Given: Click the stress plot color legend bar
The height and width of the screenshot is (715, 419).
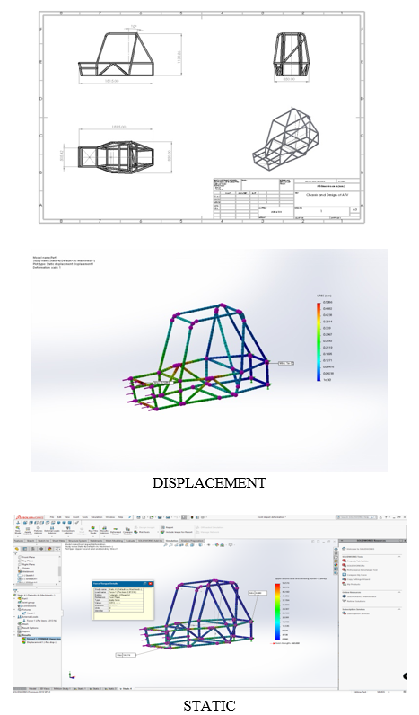Looking at the screenshot, I should click(x=277, y=612).
